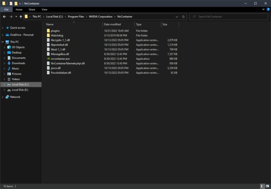Sort by Type column header
271x189 pixels.
point(139,24)
